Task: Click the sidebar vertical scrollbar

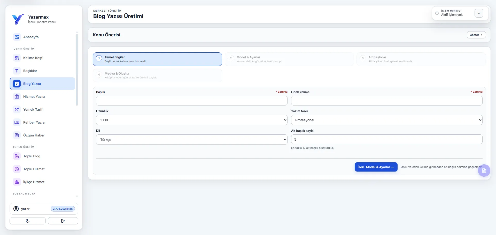Action: tap(77, 70)
